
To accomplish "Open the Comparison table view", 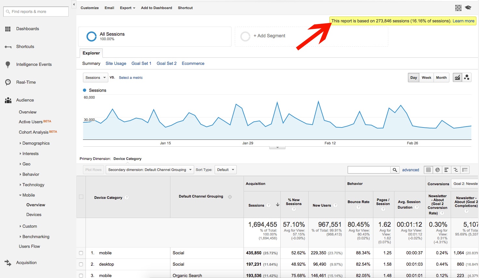I will [455, 169].
